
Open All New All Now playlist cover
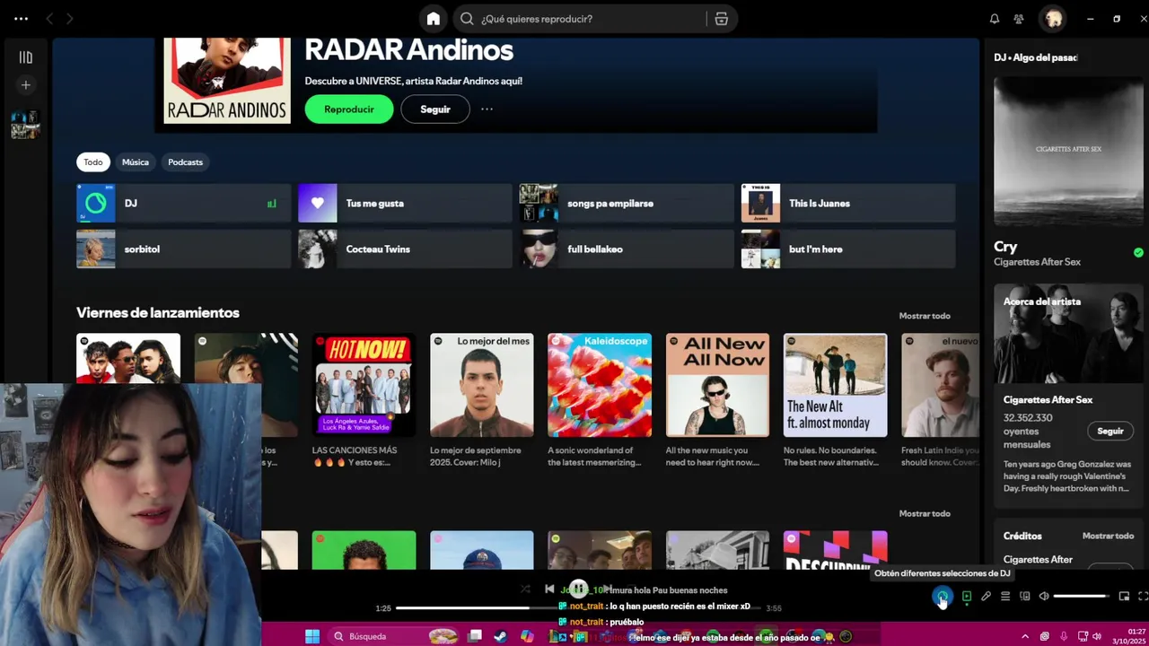[717, 386]
